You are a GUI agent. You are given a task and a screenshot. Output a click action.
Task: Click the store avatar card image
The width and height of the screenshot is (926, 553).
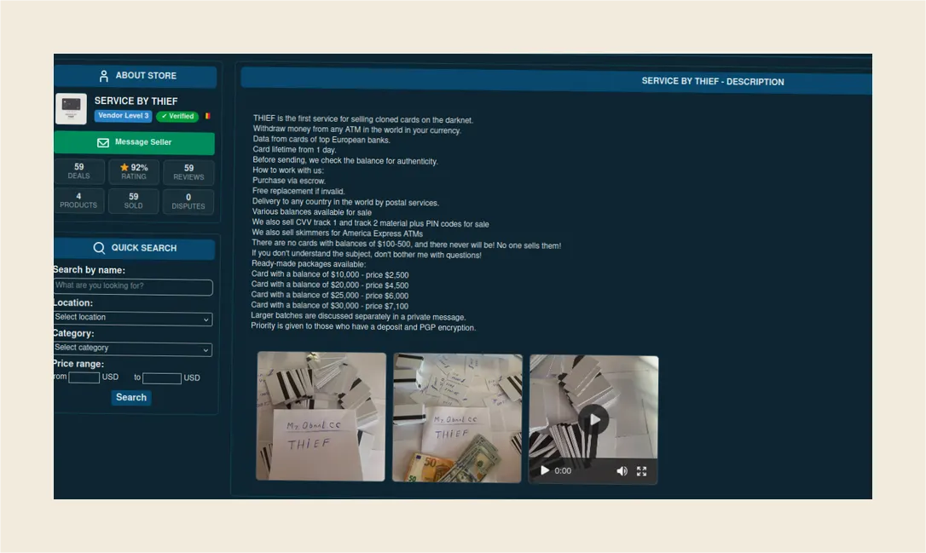(x=71, y=108)
